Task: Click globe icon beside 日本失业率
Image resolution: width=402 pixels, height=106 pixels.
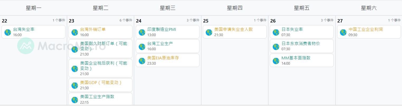Action: tap(276, 32)
